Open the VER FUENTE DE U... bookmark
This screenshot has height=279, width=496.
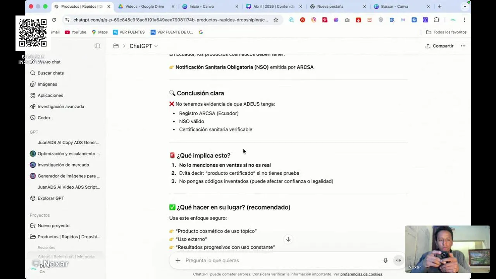(172, 32)
